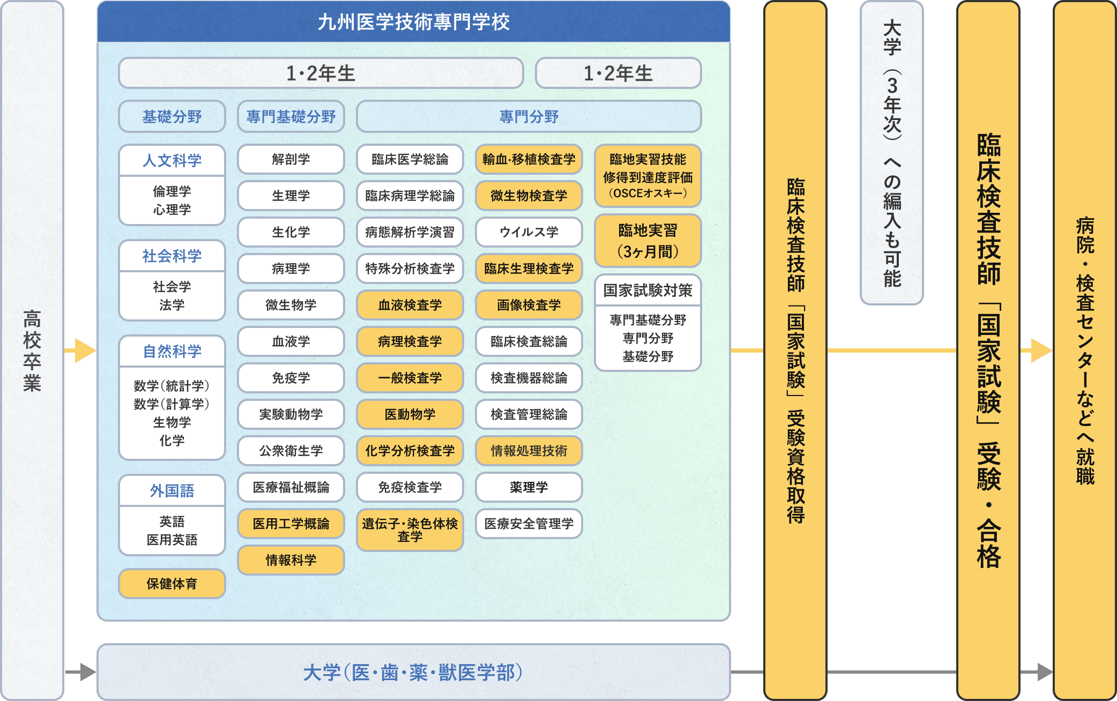Click the 社会科学 heading
Screen dimensions: 1117x701
click(x=172, y=256)
